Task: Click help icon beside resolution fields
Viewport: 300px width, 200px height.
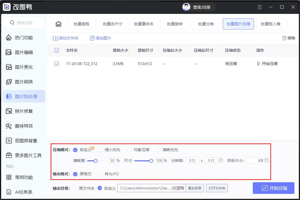Action: [x=221, y=160]
